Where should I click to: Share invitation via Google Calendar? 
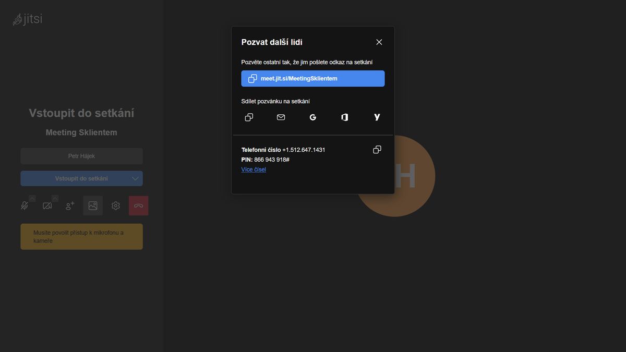coord(313,117)
